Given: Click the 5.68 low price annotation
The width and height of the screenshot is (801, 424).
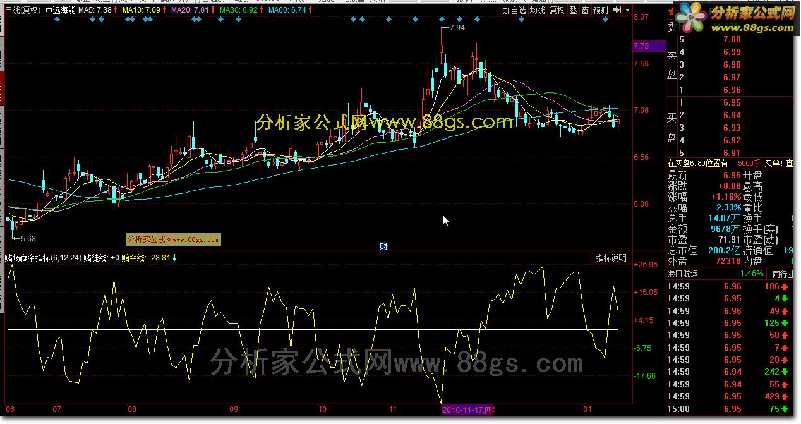Looking at the screenshot, I should [27, 238].
